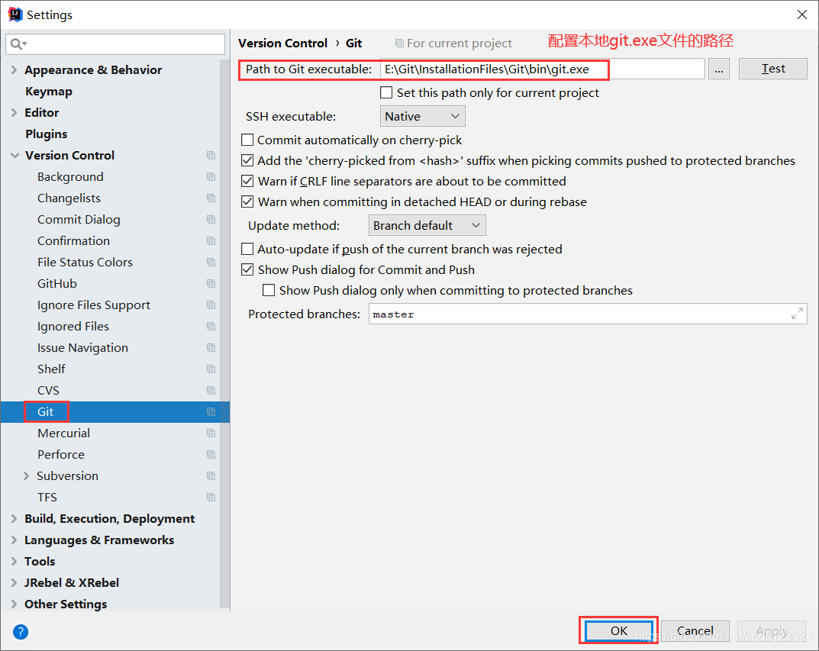The width and height of the screenshot is (819, 651).
Task: Click the Path to Git executable field
Action: click(543, 69)
